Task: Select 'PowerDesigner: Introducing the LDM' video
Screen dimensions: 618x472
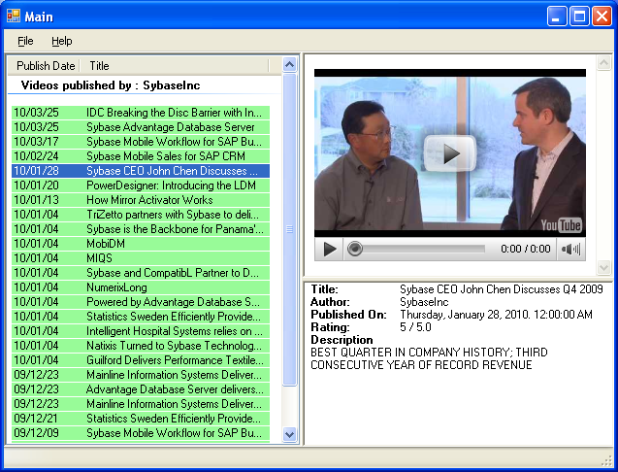Action: [141, 185]
